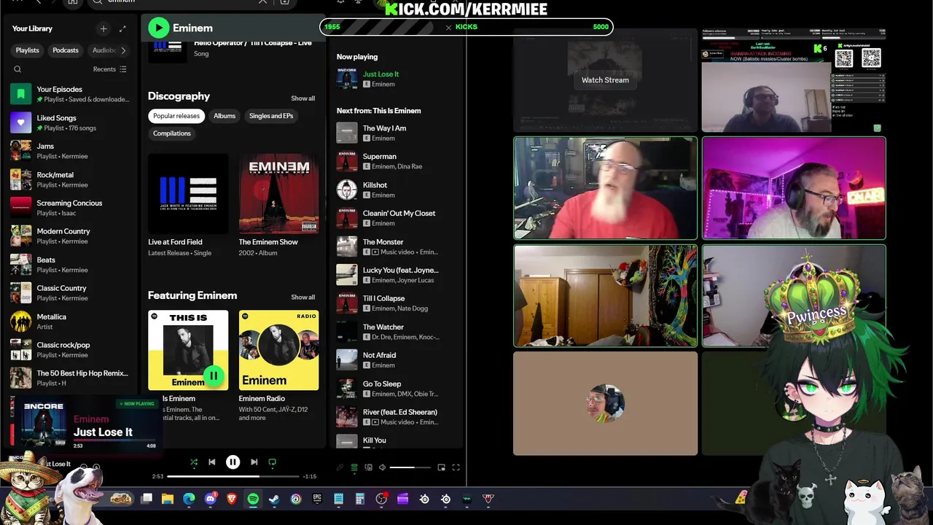Image resolution: width=933 pixels, height=525 pixels.
Task: Select the Singles and EPs filter
Action: click(x=271, y=116)
